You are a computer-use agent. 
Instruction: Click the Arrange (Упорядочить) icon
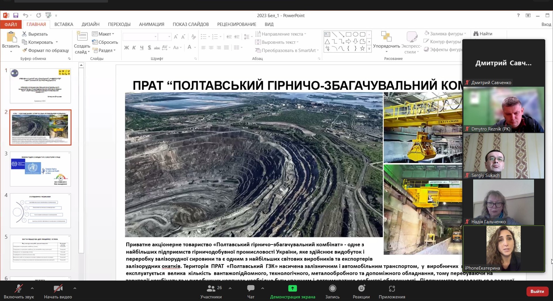[386, 37]
